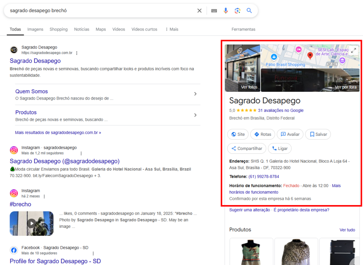The image size is (363, 265).
Task: Click the pink hotel marker on the map
Action: (298, 50)
